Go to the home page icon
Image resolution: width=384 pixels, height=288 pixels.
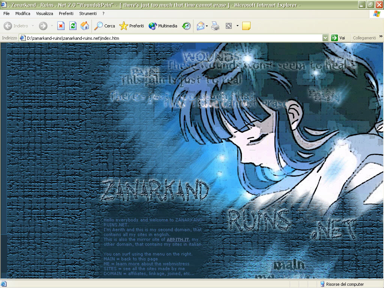[85, 26]
